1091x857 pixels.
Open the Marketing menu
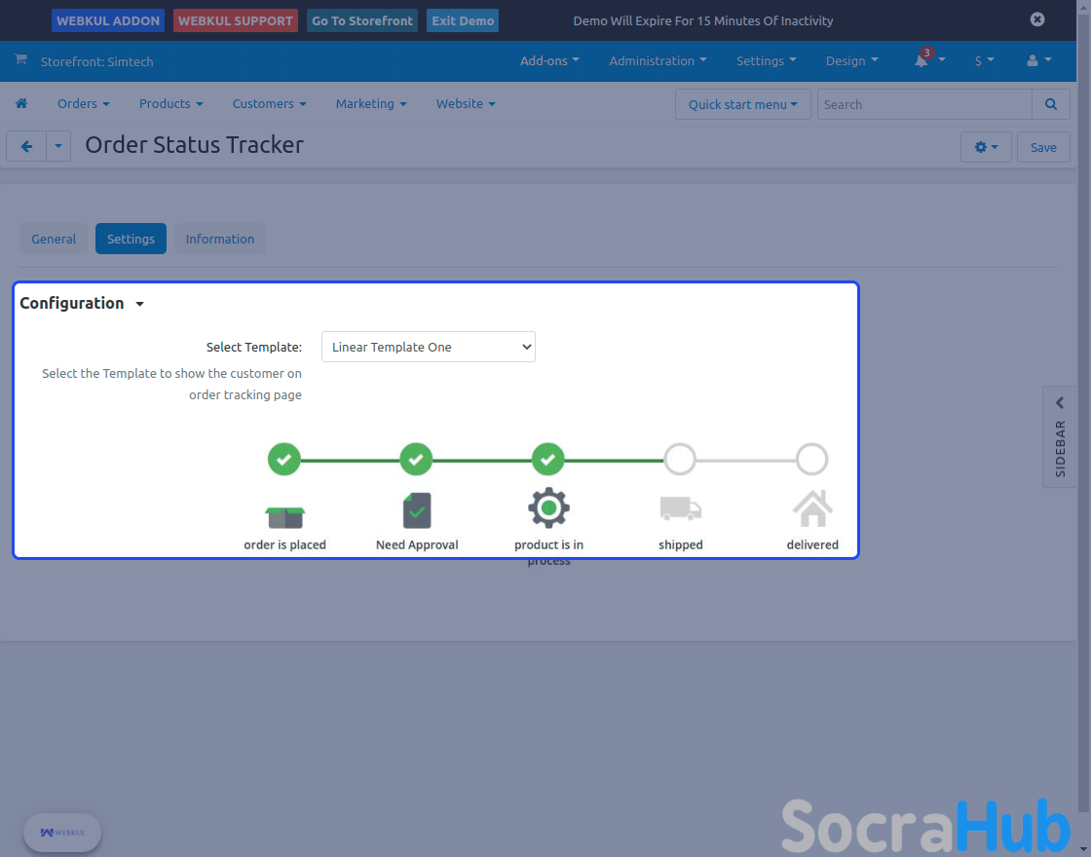[371, 103]
